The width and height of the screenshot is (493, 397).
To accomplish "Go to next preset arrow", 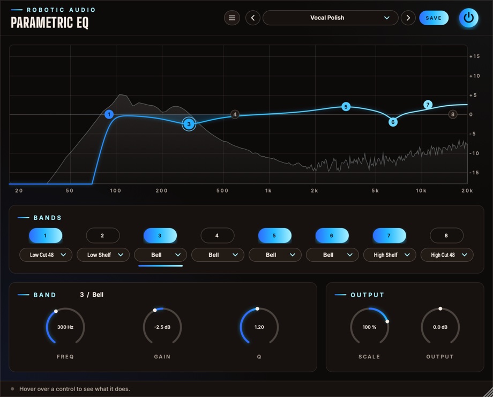I will coord(408,18).
